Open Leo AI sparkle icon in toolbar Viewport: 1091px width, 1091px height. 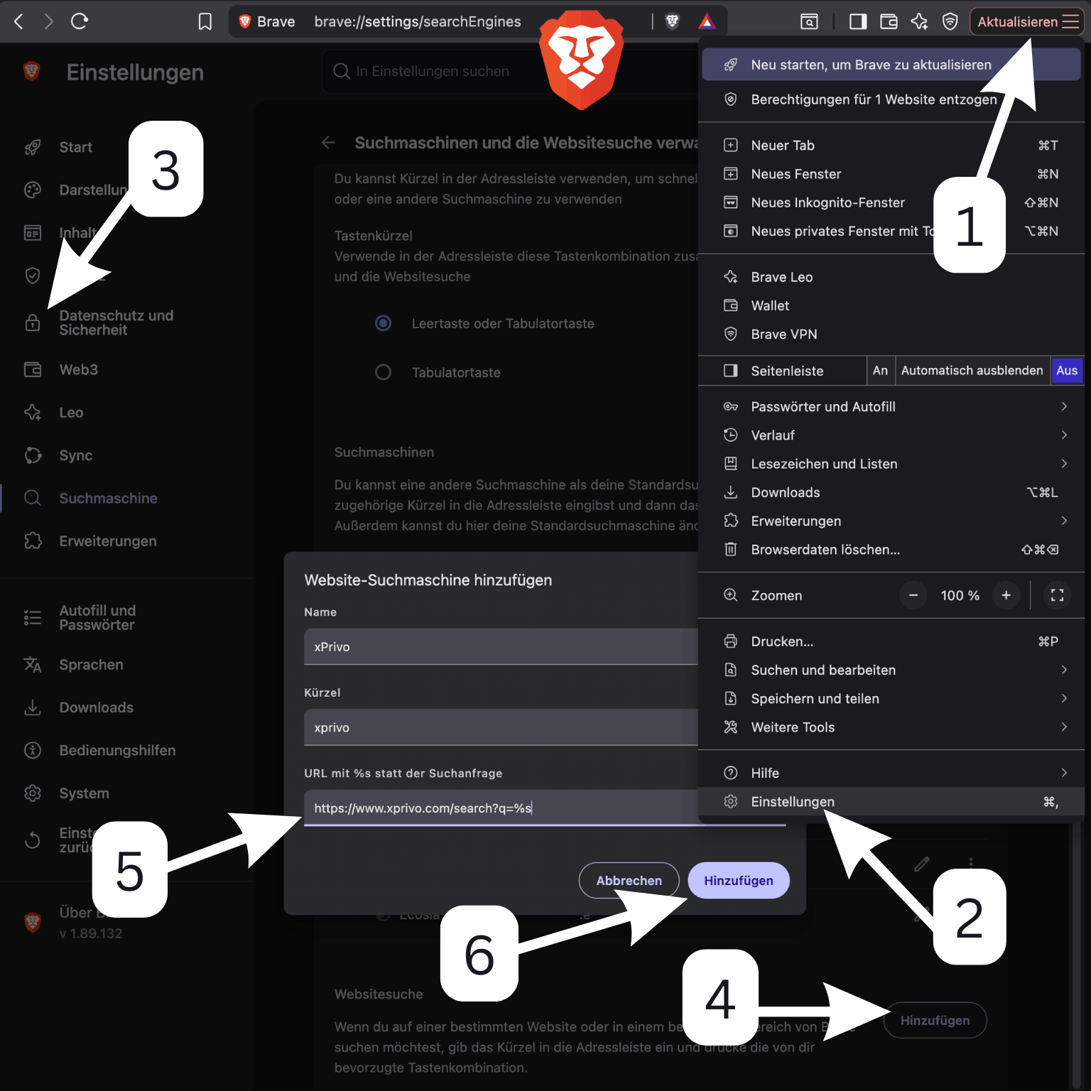919,21
